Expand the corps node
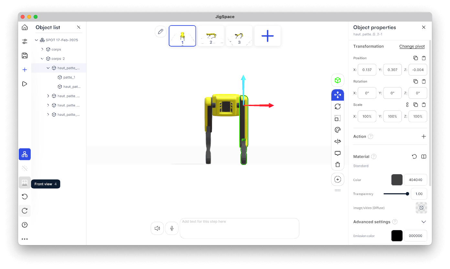This screenshot has width=450, height=269. coord(42,49)
